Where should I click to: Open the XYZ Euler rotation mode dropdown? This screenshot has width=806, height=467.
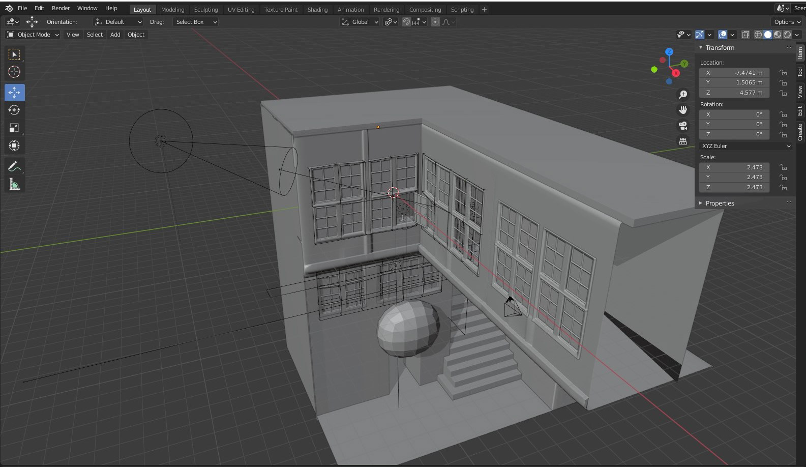coord(745,146)
